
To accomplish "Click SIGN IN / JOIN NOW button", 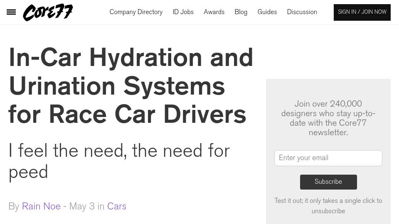I will [x=362, y=12].
